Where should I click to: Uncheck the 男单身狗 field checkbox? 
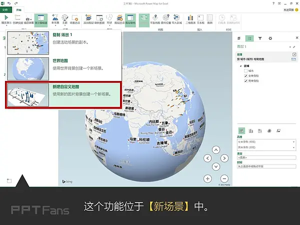(x=245, y=80)
